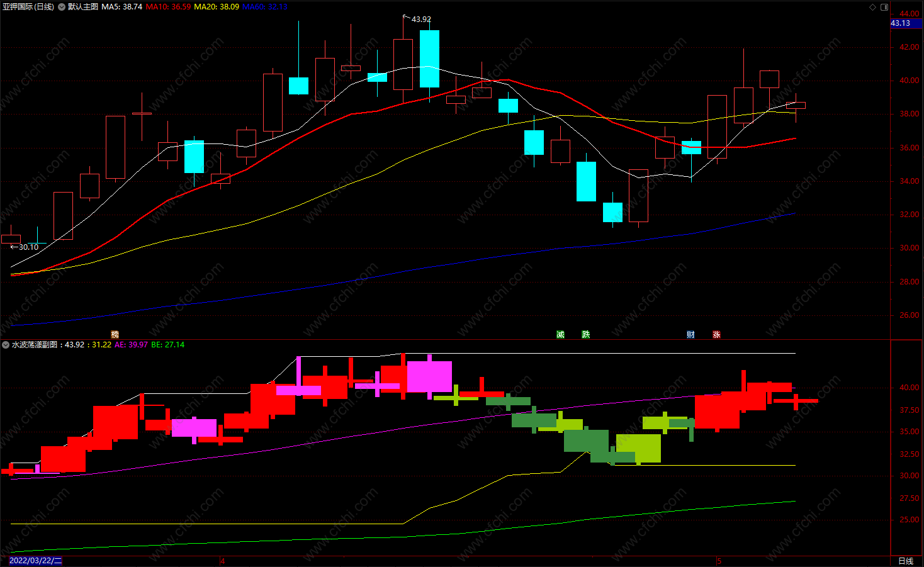924x567 pixels.
Task: Click the month 4 marker on time axis
Action: click(x=223, y=561)
